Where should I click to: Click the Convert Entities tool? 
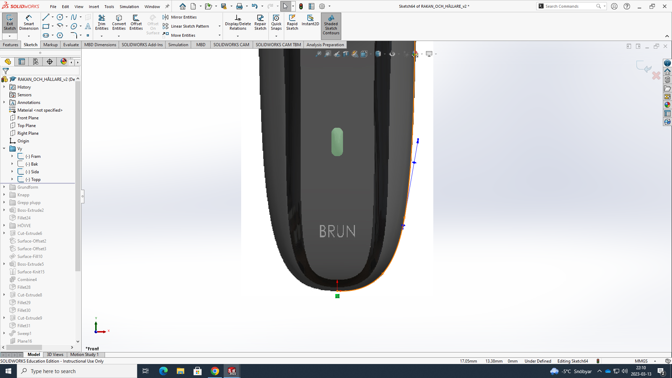[119, 22]
